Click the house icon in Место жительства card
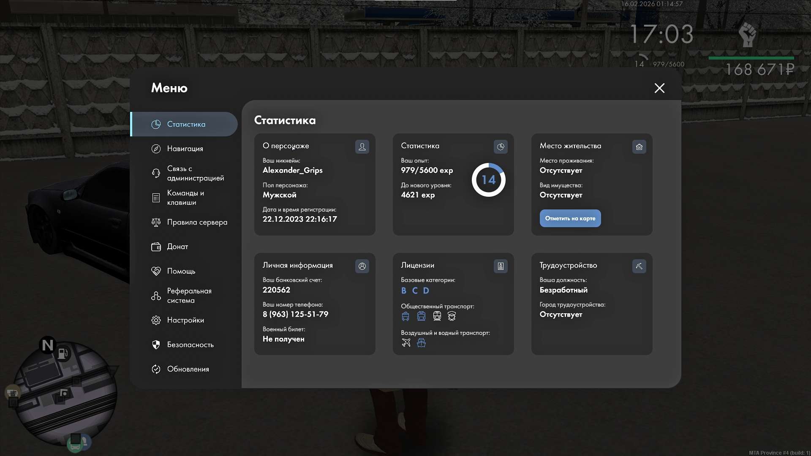The height and width of the screenshot is (456, 811). tap(639, 147)
